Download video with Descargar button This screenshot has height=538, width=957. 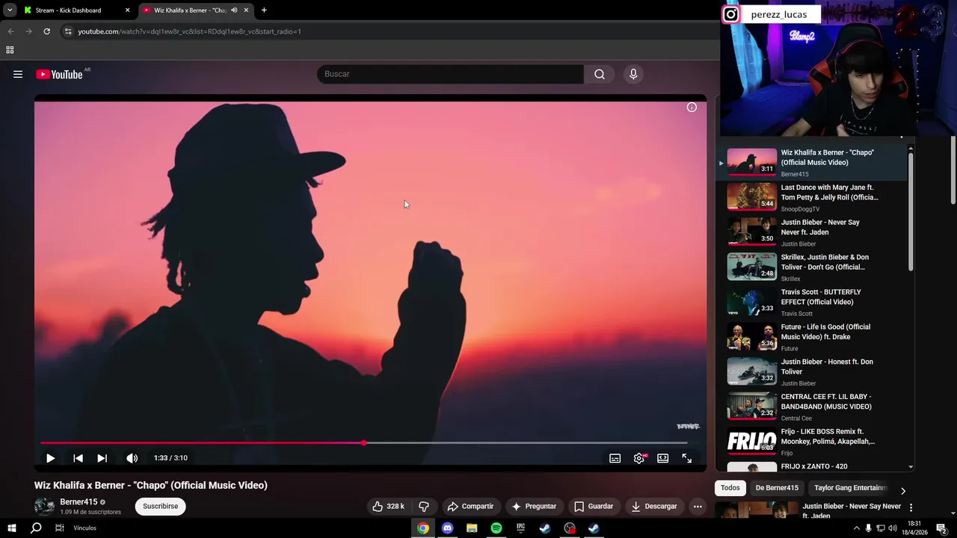(653, 507)
